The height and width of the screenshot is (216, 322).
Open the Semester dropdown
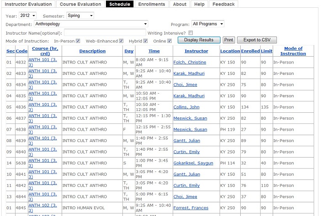80,16
